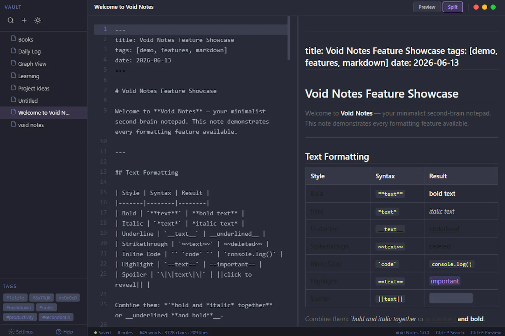The height and width of the screenshot is (336, 505).
Task: Click the 'date: 2026-06-13' editor line
Action: (x=143, y=60)
